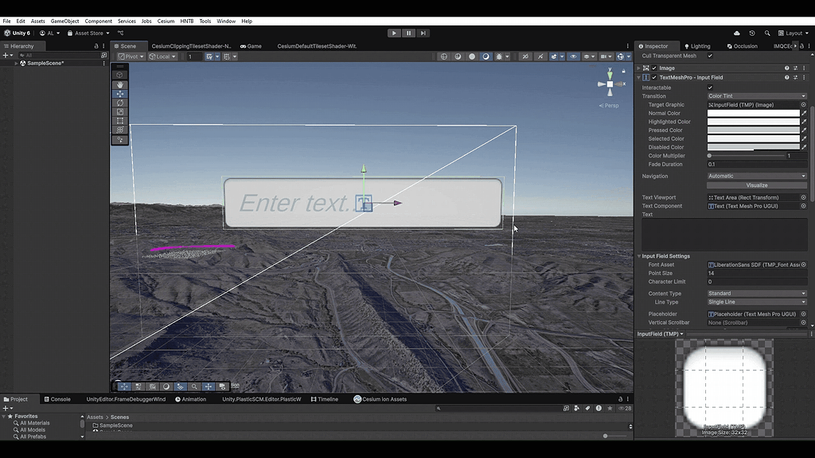Image resolution: width=815 pixels, height=458 pixels.
Task: Select the Move tool in the Scene toolbar
Action: [120, 94]
